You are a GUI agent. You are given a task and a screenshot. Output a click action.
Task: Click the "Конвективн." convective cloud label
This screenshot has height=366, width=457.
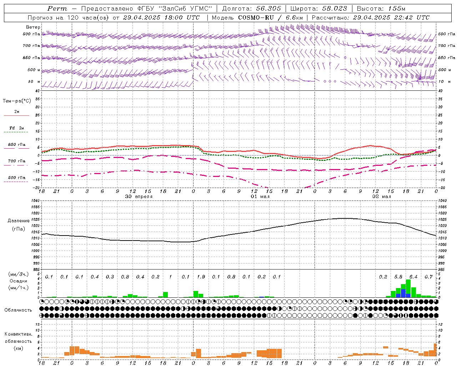click(x=19, y=334)
